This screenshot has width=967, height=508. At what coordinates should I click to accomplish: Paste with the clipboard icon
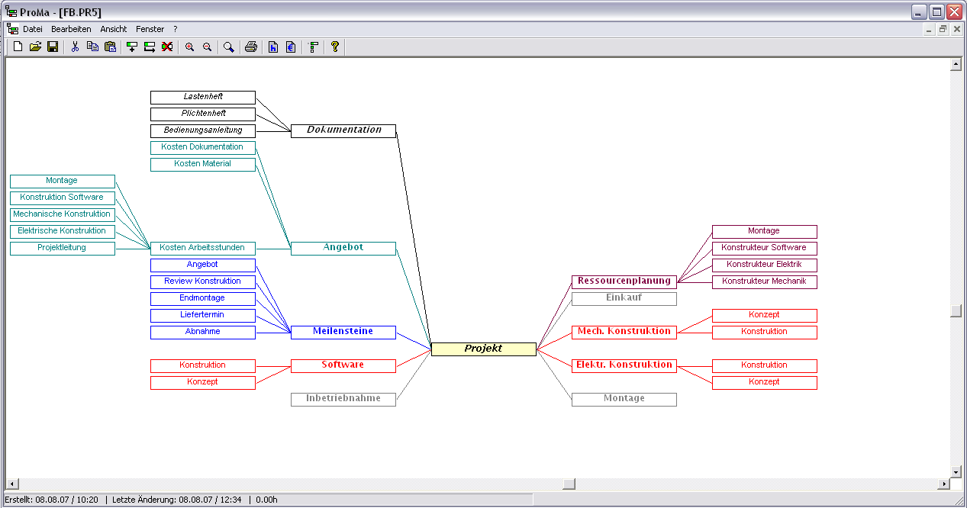110,47
